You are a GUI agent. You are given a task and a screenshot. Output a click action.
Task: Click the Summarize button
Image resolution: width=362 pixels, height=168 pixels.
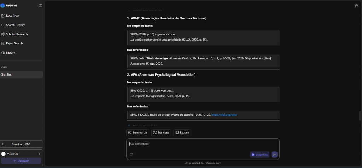(138, 133)
